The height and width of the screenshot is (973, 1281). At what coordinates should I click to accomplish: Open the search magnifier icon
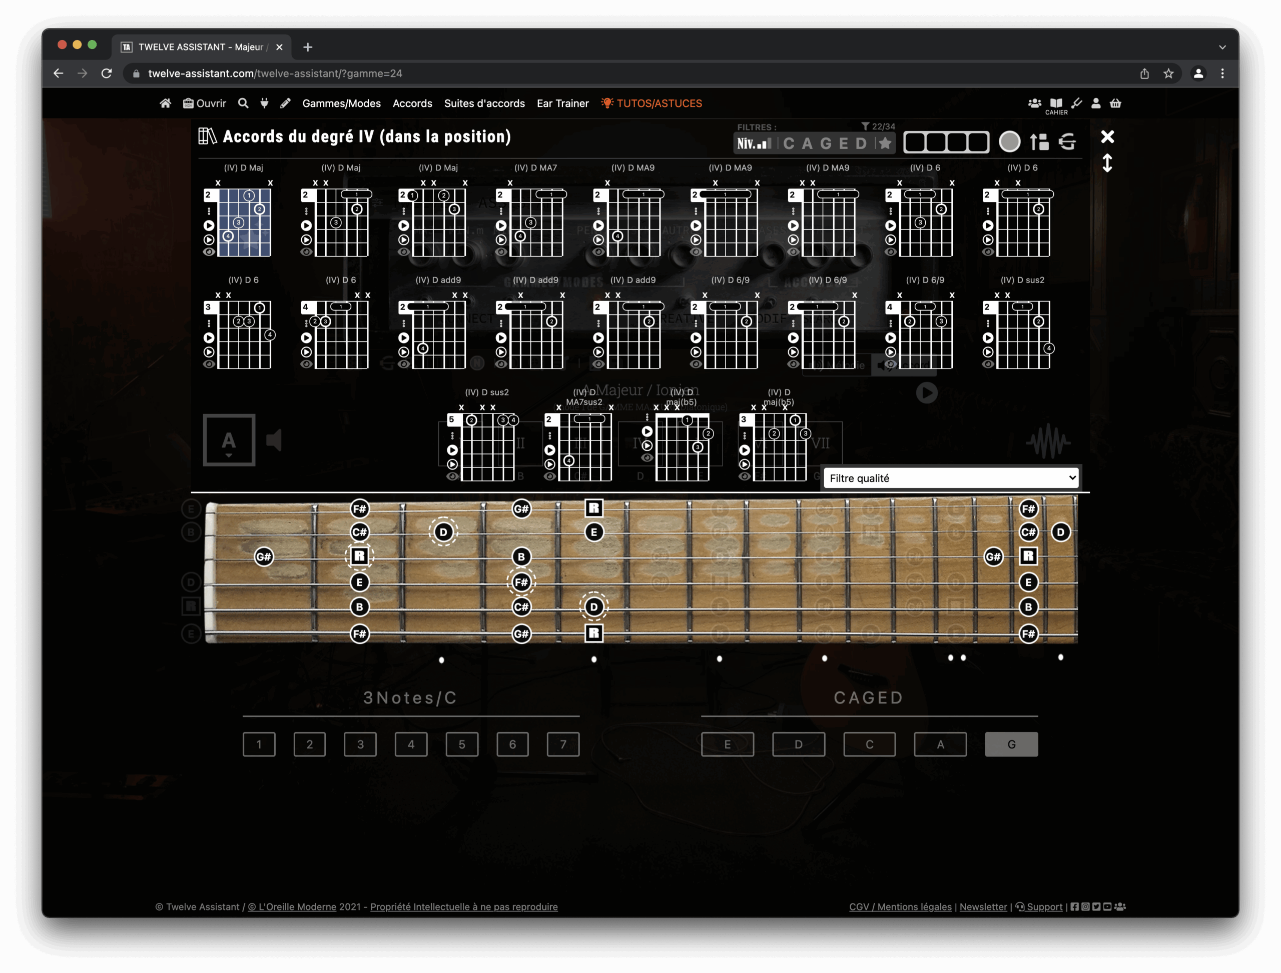[244, 103]
